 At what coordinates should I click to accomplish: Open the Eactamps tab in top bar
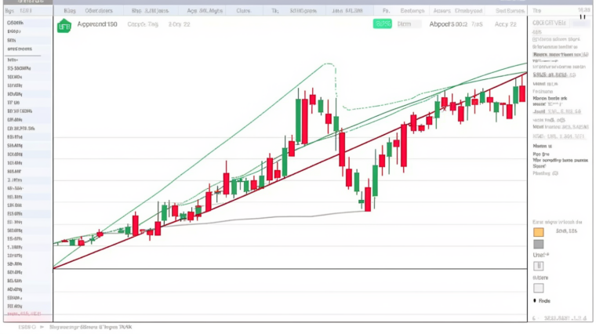tap(412, 11)
